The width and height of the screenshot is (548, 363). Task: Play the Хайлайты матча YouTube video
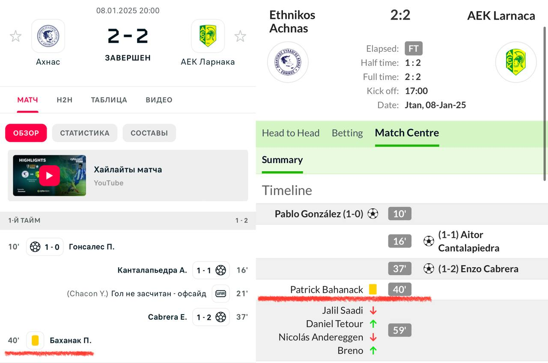[49, 176]
